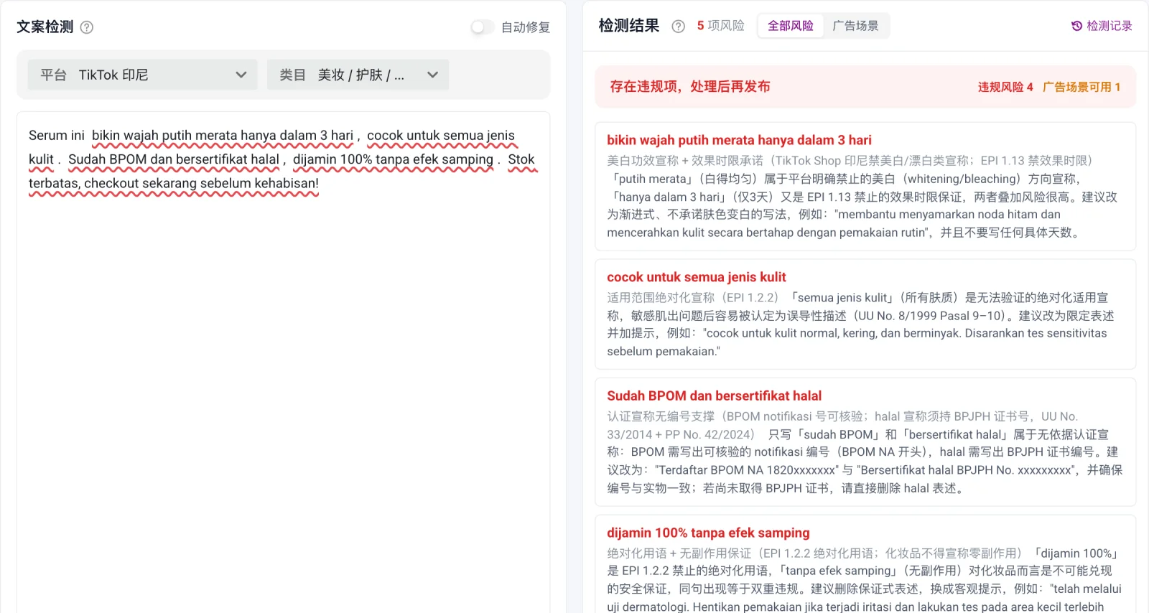Toggle the 自动修复 switch
The height and width of the screenshot is (613, 1149).
click(x=482, y=27)
